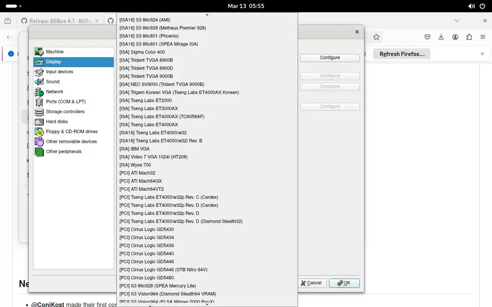Select [PCI] Cirrus Logic GD5440
This screenshot has height=307, width=492.
pyautogui.click(x=207, y=254)
